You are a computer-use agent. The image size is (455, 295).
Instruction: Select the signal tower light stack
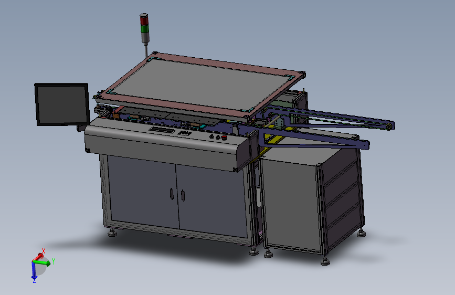click(144, 28)
